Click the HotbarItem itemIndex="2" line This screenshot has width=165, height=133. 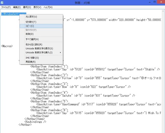(49, 75)
